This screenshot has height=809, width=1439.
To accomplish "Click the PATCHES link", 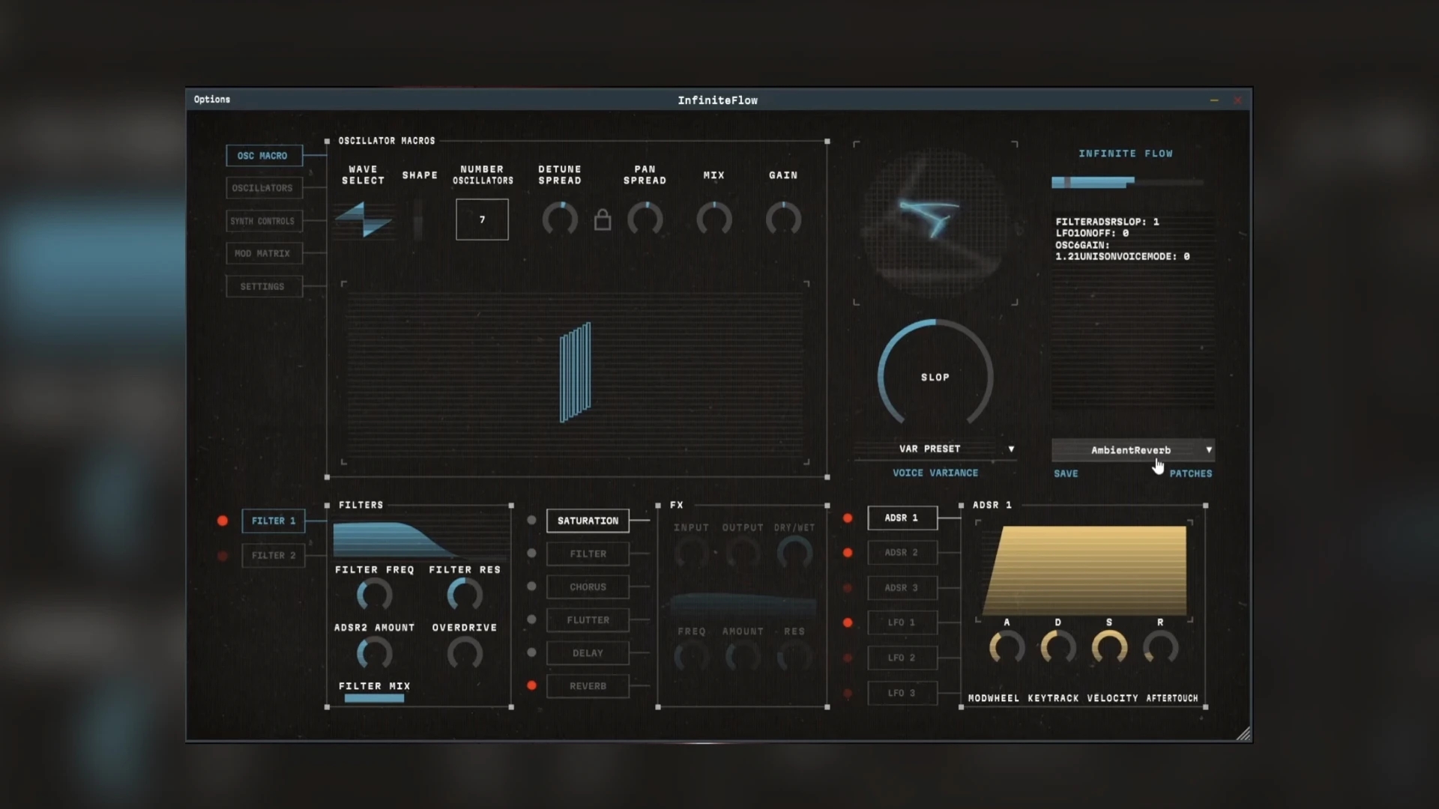I will [x=1192, y=473].
